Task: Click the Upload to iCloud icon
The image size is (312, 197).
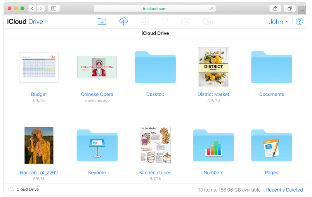Action: click(x=123, y=21)
